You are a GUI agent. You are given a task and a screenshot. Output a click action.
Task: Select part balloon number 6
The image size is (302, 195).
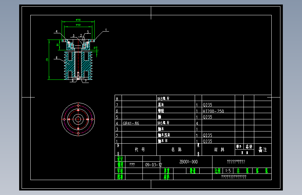coord(56,58)
